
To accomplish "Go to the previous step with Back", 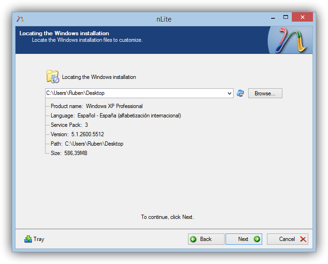I will point(206,239).
